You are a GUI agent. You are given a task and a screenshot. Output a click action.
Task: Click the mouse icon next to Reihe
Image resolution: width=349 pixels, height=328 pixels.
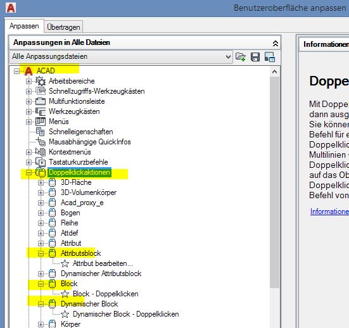pyautogui.click(x=53, y=223)
